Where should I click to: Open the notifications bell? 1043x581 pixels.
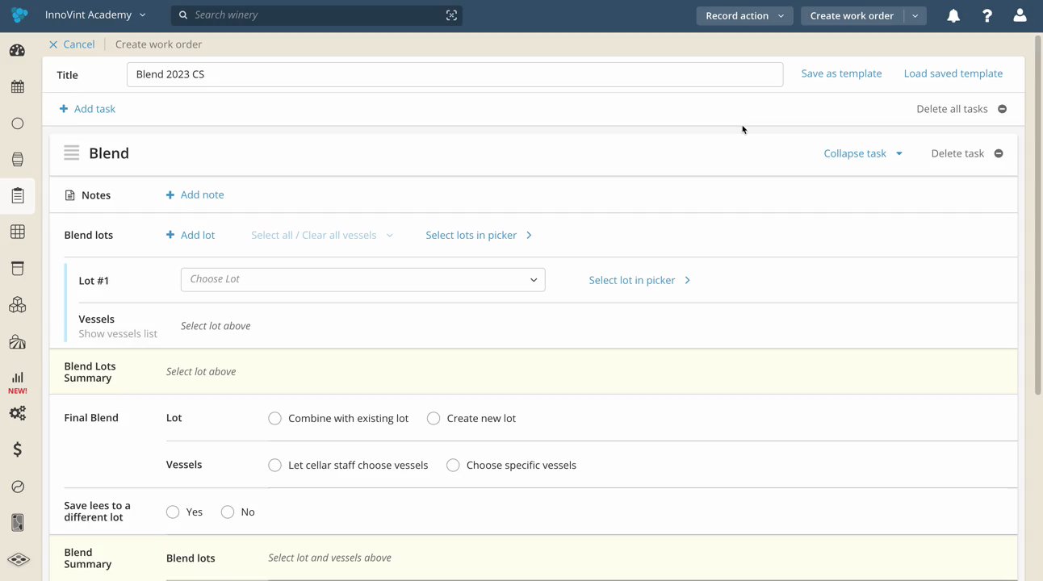953,15
